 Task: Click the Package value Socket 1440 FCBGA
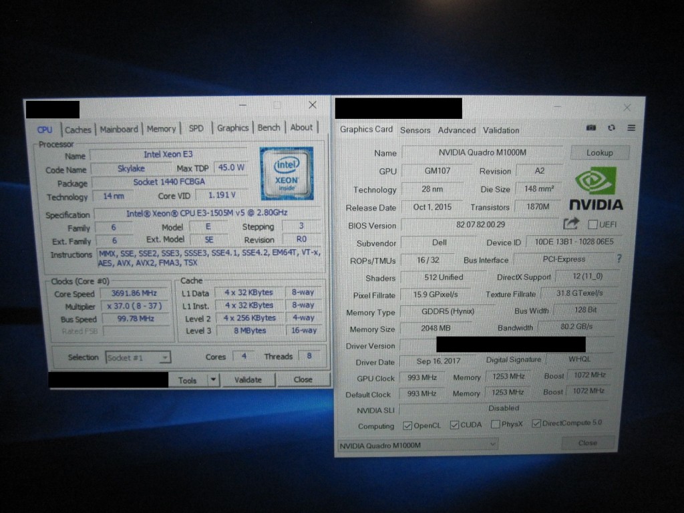[169, 182]
